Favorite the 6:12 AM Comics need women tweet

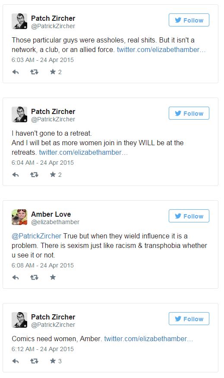53,361
